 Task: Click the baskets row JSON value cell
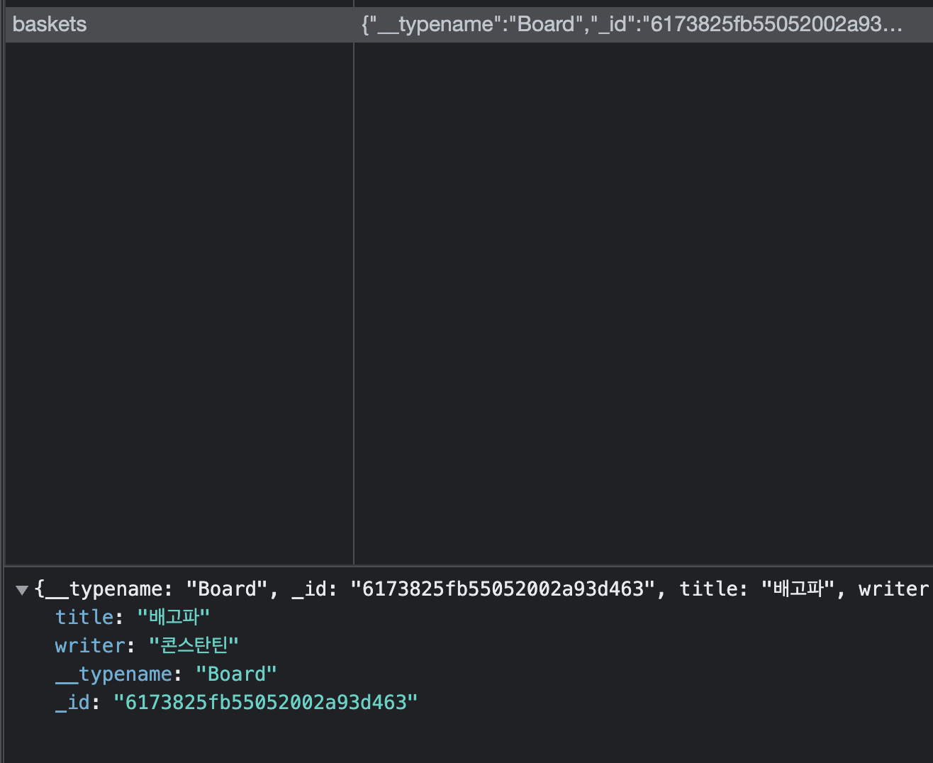631,24
